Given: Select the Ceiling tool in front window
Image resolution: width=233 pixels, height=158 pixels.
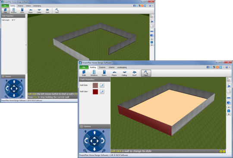Looking at the screenshot, I should coord(124,73).
